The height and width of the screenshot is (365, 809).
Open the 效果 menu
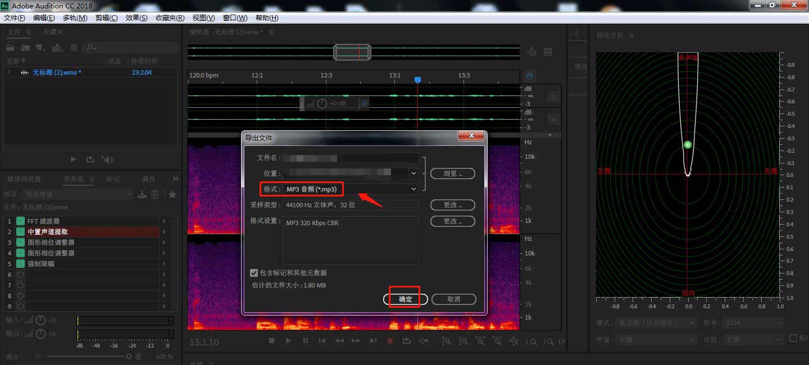[x=136, y=17]
